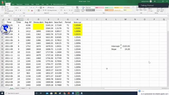Apply the yellow Fill Color bucket
Screen dimensions: 169x95
pyautogui.click(x=29, y=11)
